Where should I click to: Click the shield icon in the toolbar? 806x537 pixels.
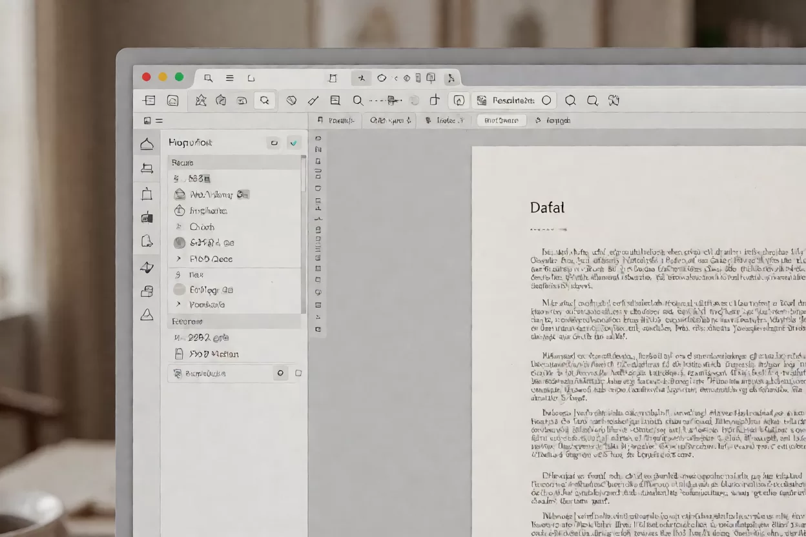[x=291, y=100]
